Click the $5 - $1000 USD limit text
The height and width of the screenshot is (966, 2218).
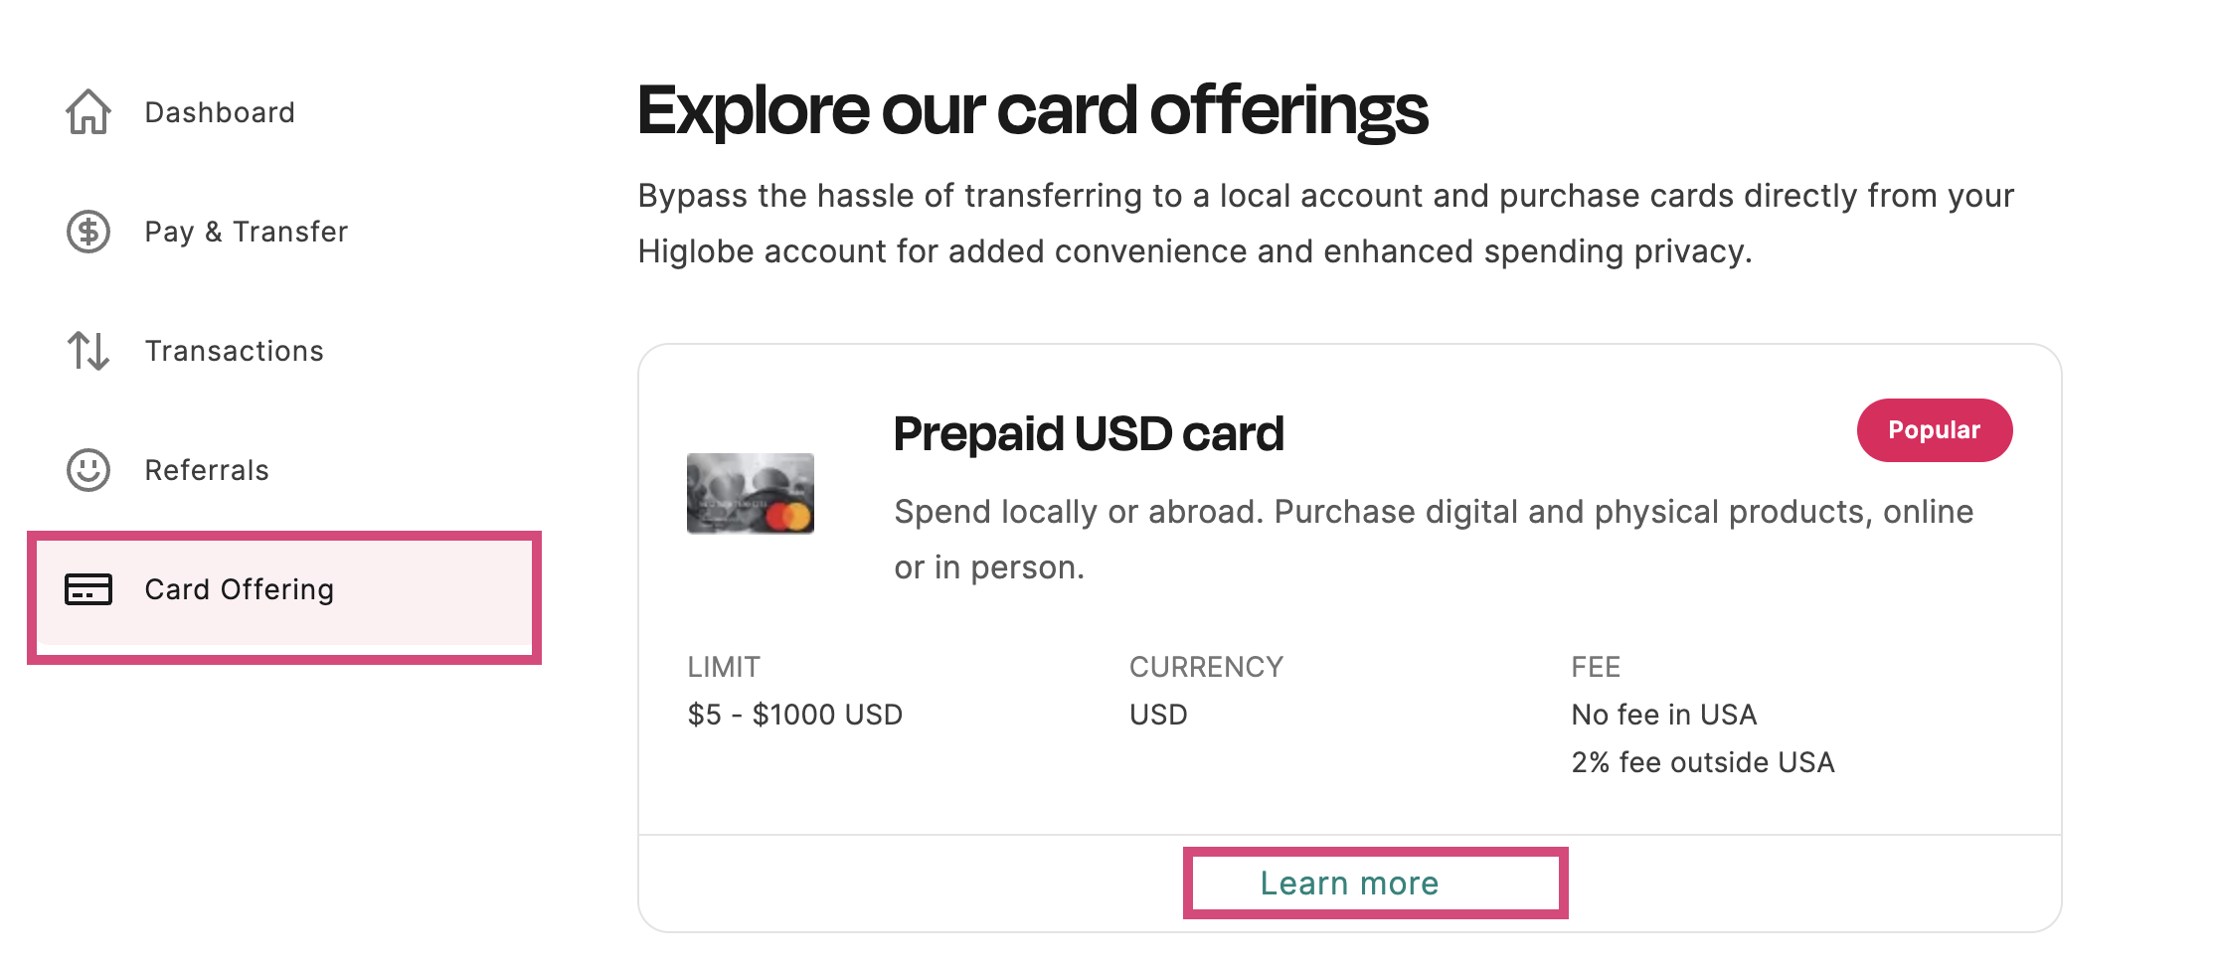(794, 714)
